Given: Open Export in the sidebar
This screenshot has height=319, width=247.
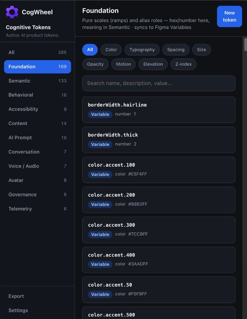Looking at the screenshot, I should pyautogui.click(x=38, y=296).
